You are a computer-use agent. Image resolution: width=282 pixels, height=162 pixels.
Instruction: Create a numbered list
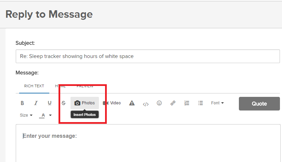[187, 103]
